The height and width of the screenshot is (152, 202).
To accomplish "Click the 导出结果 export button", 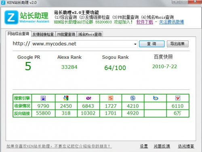I will (177, 44).
